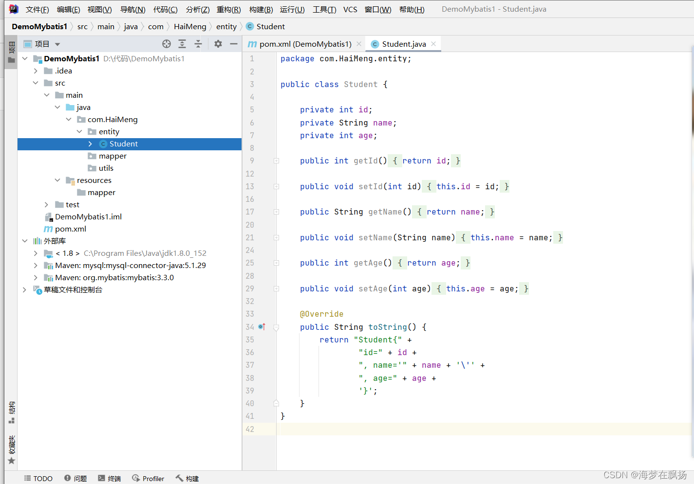
Task: Open the 重构(R) menu
Action: pyautogui.click(x=229, y=9)
